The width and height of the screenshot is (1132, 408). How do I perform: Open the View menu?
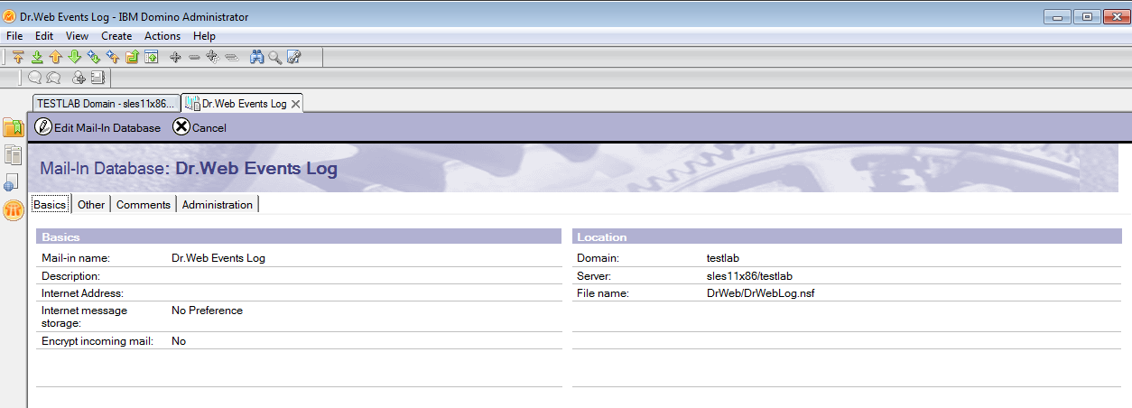point(77,36)
